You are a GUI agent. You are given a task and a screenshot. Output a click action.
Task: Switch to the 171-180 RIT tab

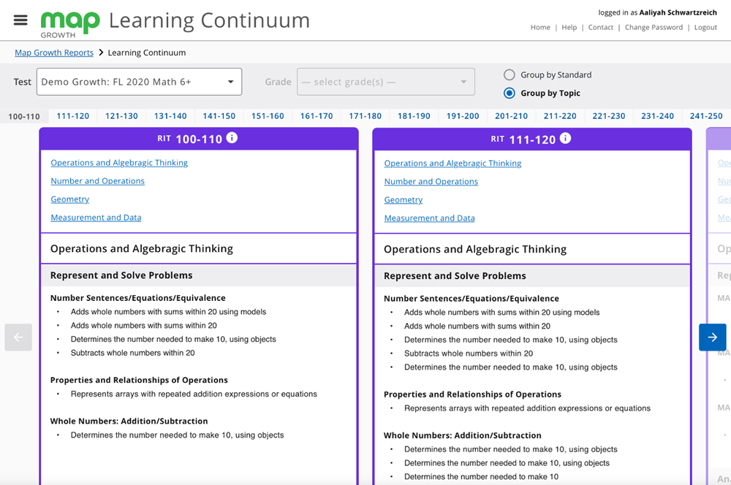(x=365, y=116)
